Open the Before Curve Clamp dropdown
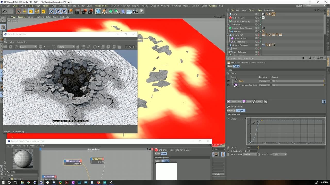 pyautogui.click(x=250, y=154)
